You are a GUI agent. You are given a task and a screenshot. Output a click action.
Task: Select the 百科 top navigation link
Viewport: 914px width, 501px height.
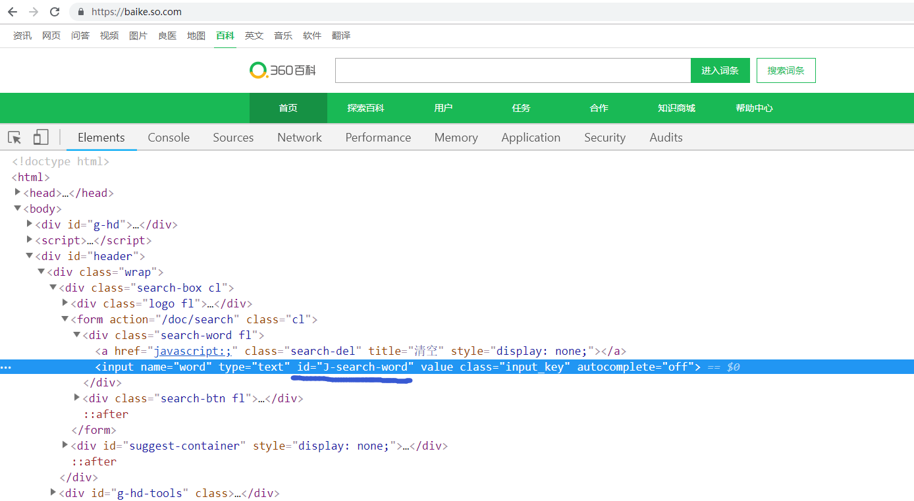[225, 36]
